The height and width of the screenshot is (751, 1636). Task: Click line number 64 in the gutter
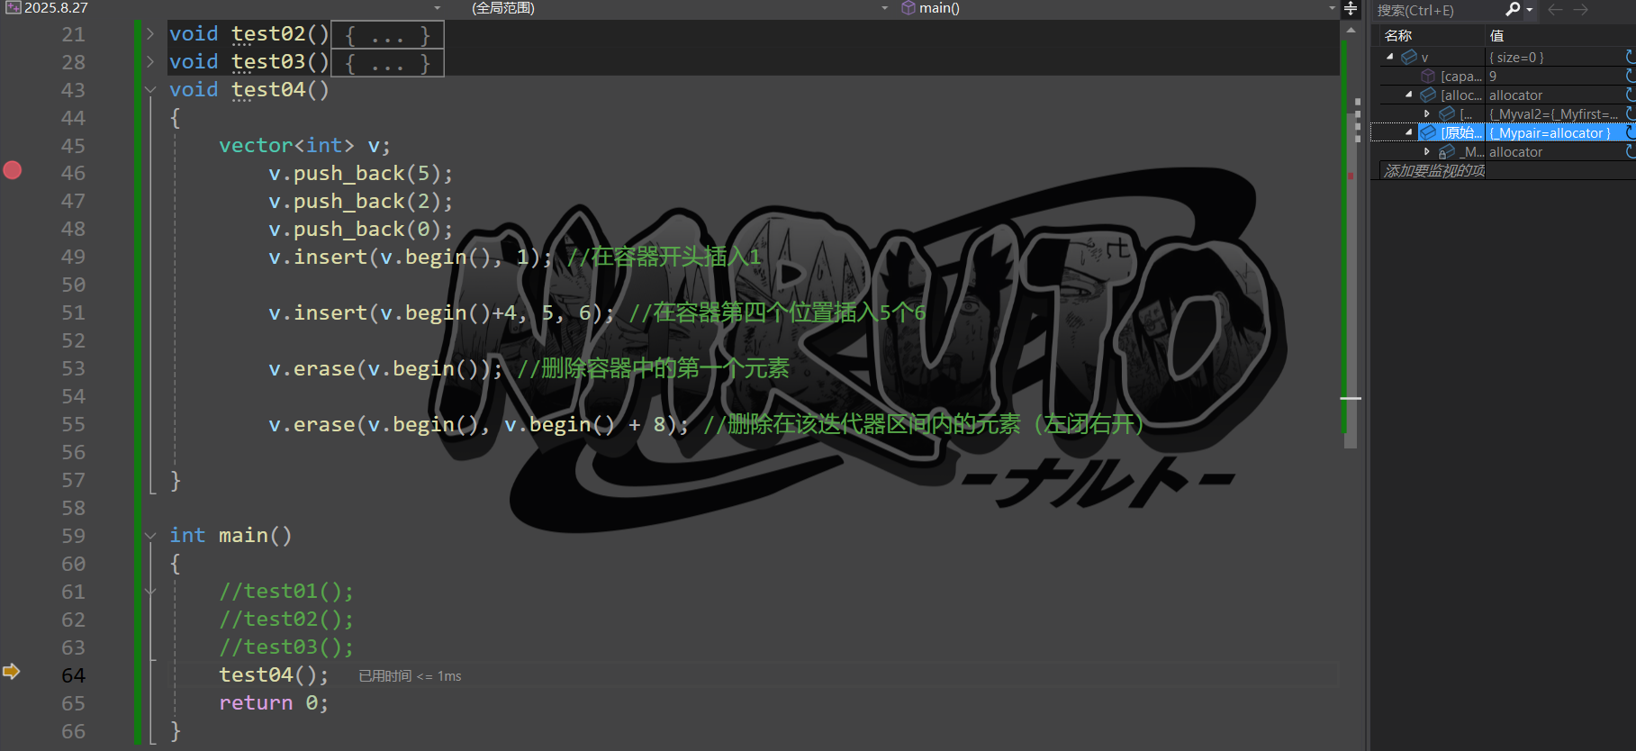[x=73, y=675]
